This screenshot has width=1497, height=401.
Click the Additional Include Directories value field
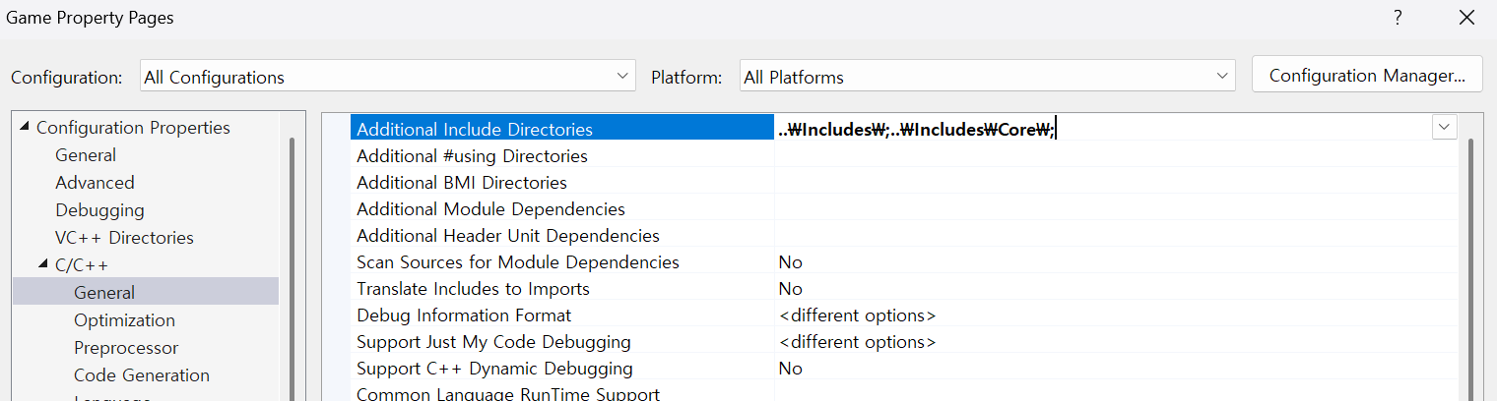[x=1102, y=128]
